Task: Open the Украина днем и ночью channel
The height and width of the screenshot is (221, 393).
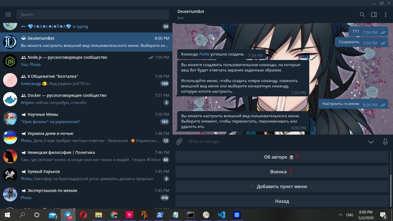Action: (x=86, y=137)
